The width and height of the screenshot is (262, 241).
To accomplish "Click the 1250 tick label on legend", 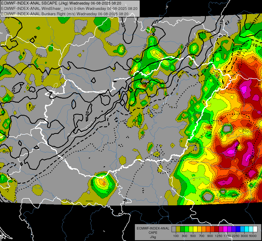I will (219, 236).
